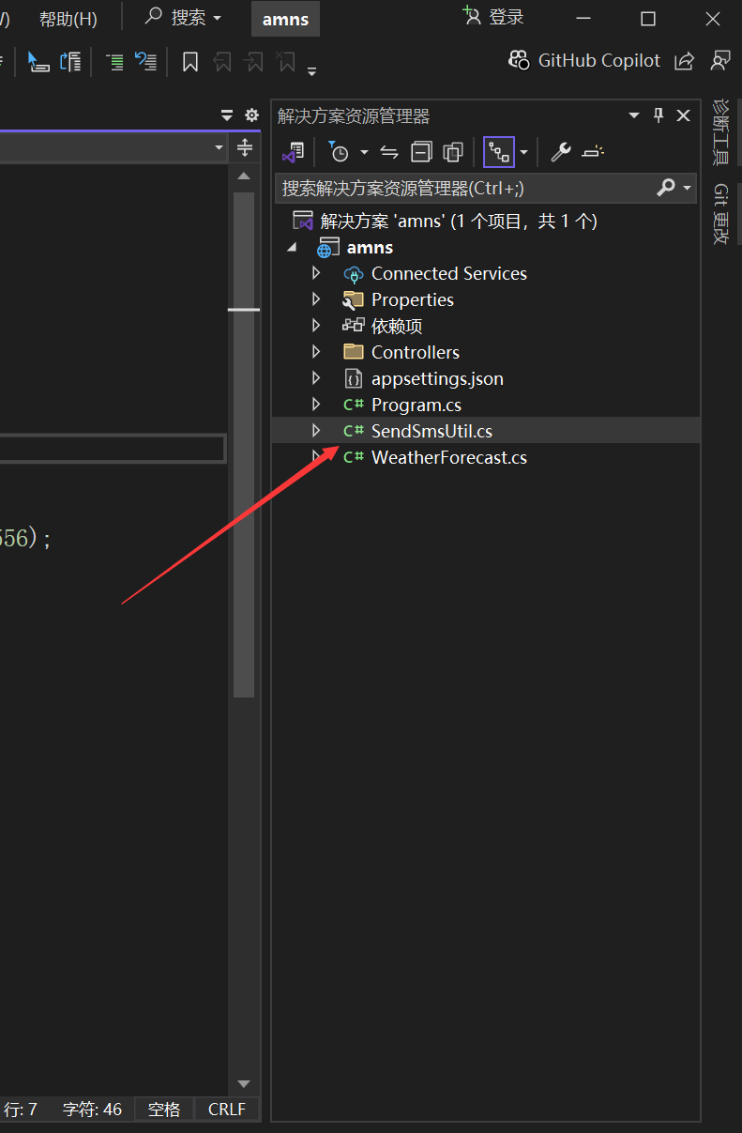Collapse the amns project node
This screenshot has width=742, height=1133.
click(292, 248)
